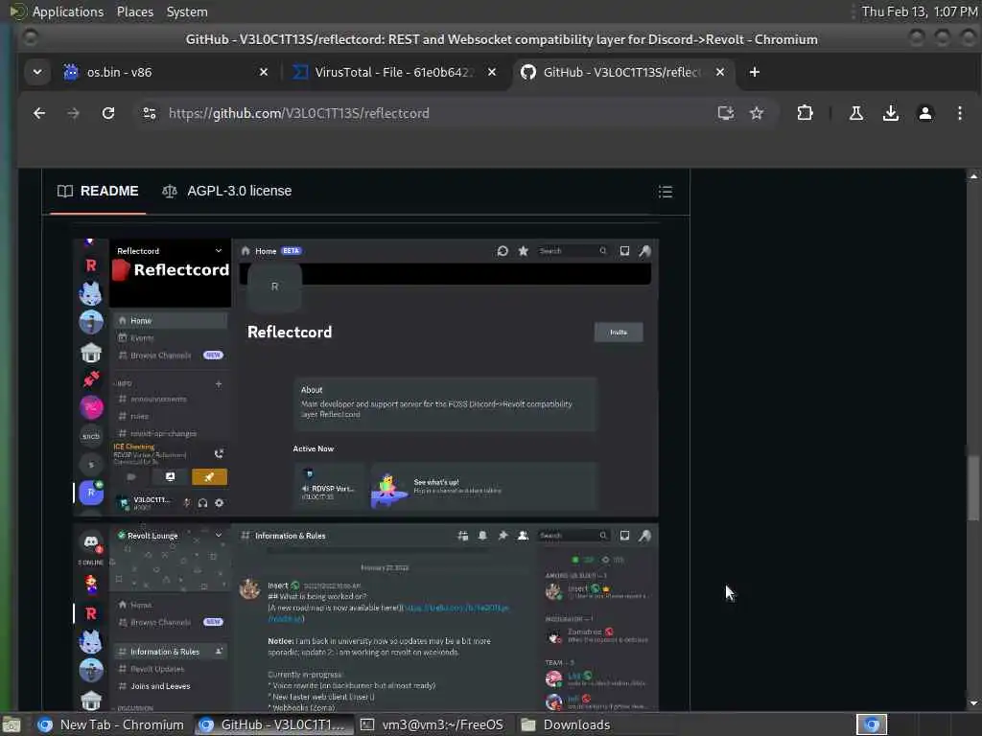Screen dimensions: 982x736
Task: Click the orange highlighted activity button
Action: click(x=209, y=477)
